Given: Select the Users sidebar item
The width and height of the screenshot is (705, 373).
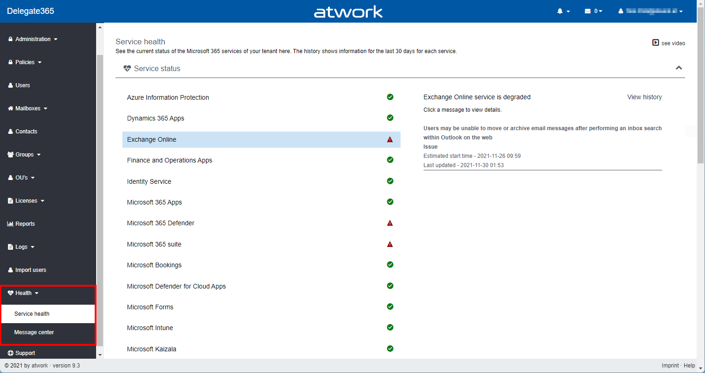Looking at the screenshot, I should coord(22,85).
